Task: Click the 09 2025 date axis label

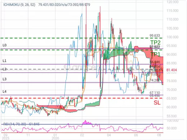Action: coord(5,137)
